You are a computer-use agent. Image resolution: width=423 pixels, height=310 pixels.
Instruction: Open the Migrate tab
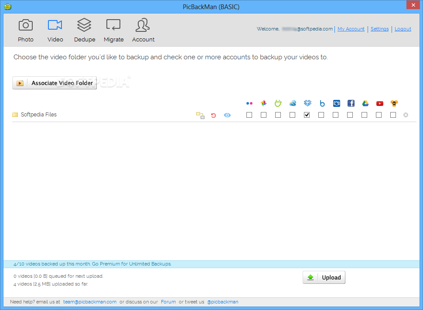pos(113,30)
